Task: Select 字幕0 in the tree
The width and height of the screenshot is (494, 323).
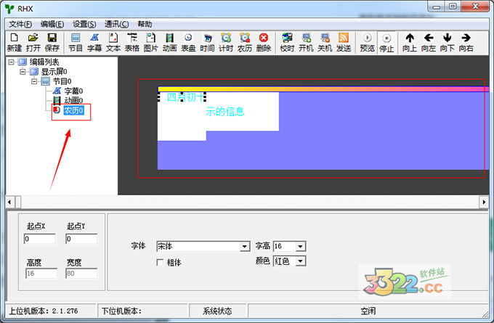Action: coord(73,91)
